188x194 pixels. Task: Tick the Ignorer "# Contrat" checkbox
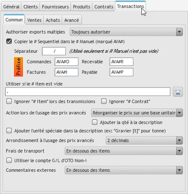(104, 101)
